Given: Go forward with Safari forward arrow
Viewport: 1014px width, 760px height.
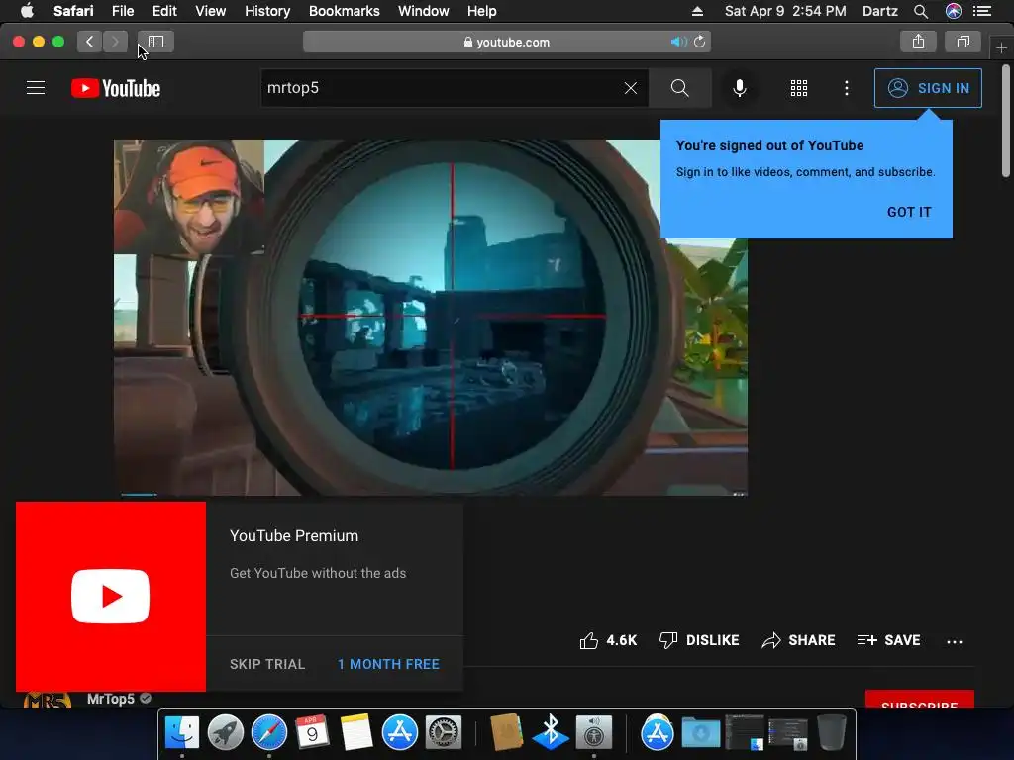Looking at the screenshot, I should coord(115,42).
